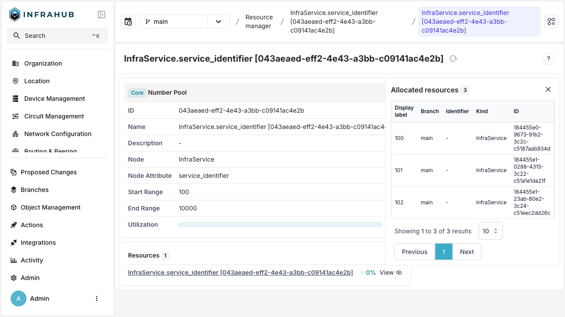Select Routing & Peering in the sidebar
This screenshot has height=317, width=565.
pyautogui.click(x=49, y=151)
